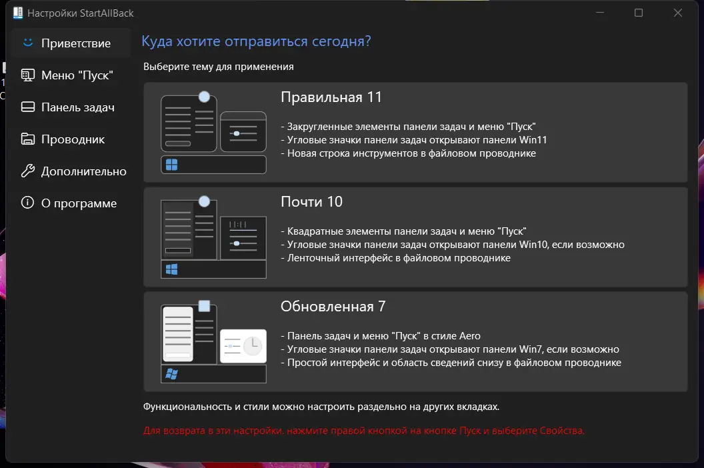Viewport: 704px width, 468px height.
Task: Open the Приветствие tab
Action: (71, 43)
